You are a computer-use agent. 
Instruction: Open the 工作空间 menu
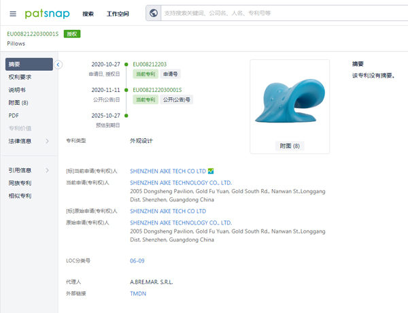tap(117, 14)
